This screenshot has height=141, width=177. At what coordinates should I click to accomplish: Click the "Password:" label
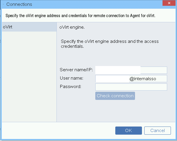point(70,86)
